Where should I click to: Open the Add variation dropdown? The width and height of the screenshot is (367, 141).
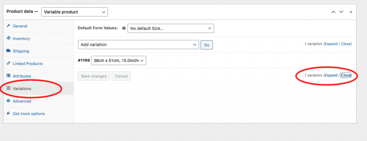(x=138, y=44)
